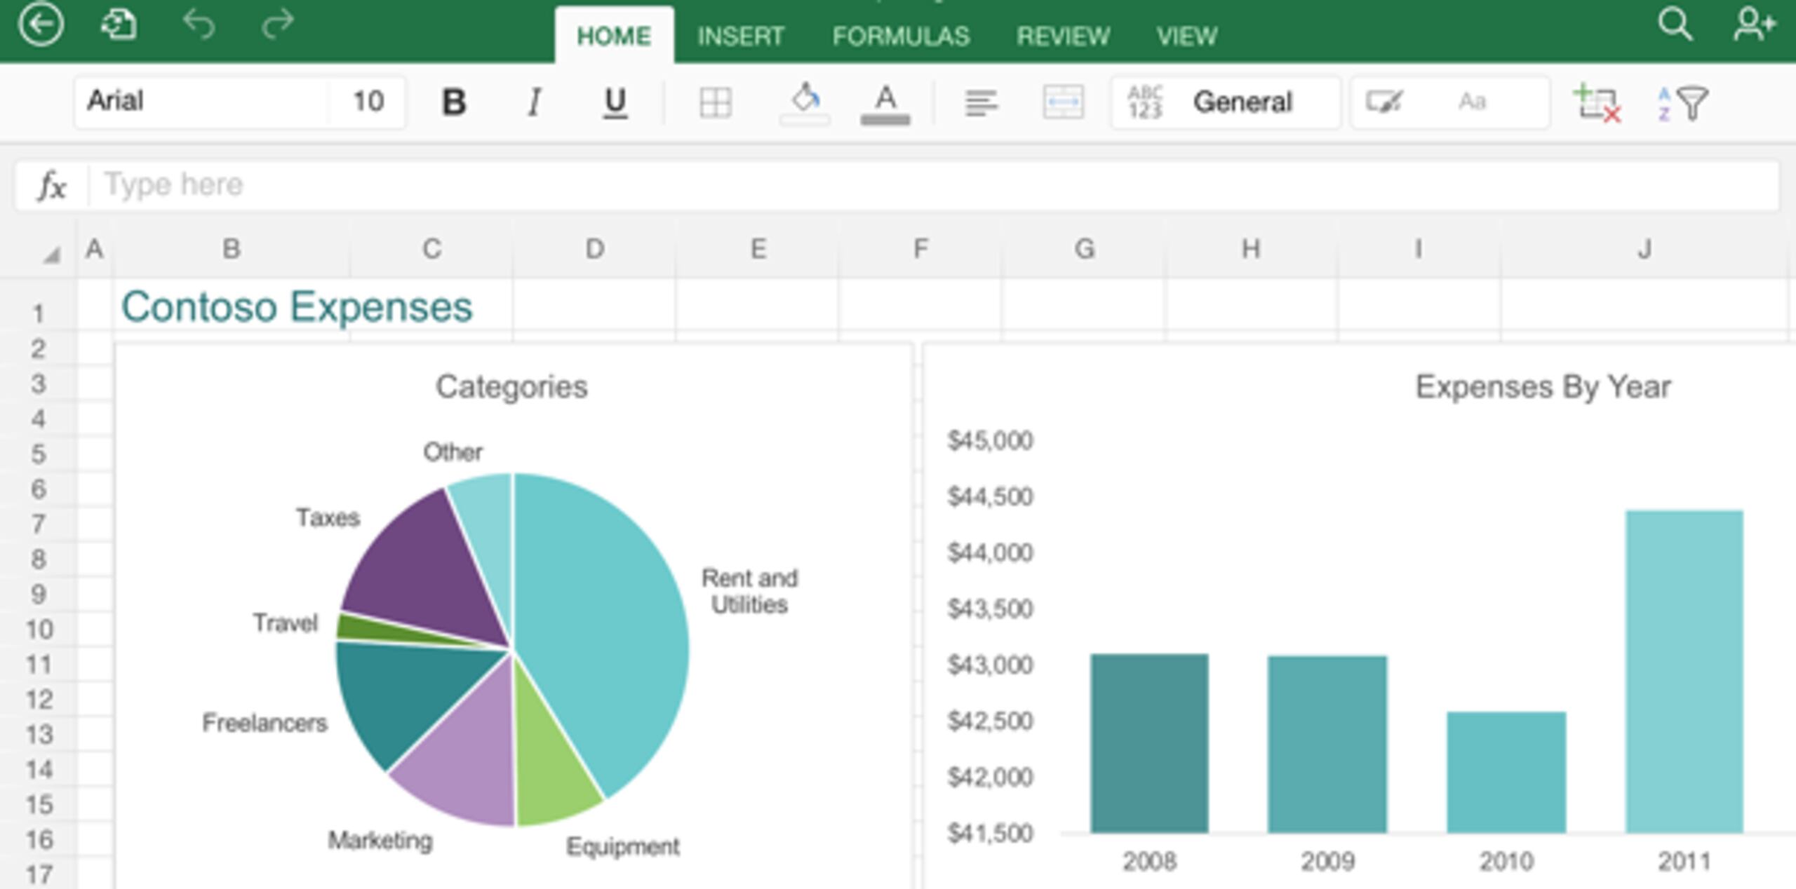1796x889 pixels.
Task: Click the Other pie label
Action: [453, 452]
